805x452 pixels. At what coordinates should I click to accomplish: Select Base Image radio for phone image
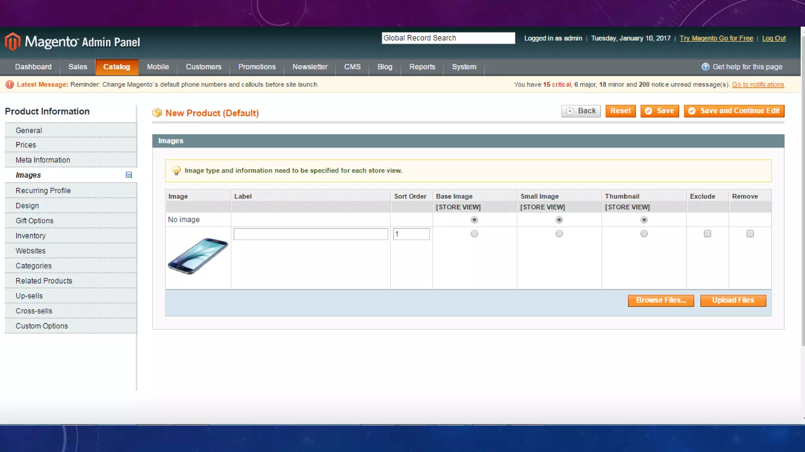click(x=474, y=234)
